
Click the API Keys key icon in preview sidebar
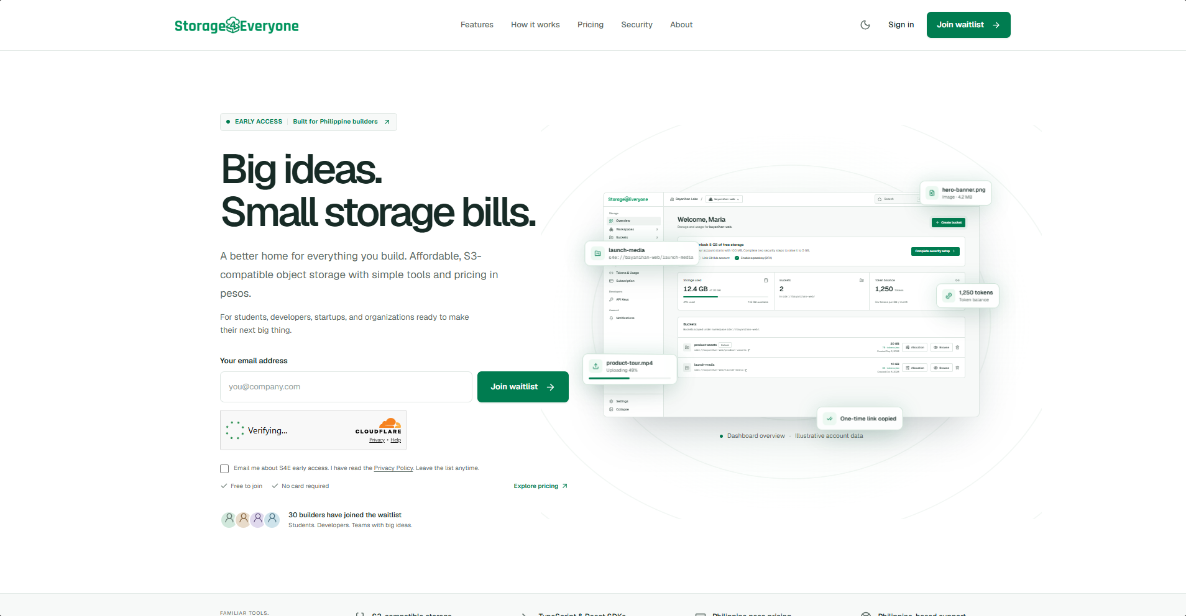click(x=611, y=299)
